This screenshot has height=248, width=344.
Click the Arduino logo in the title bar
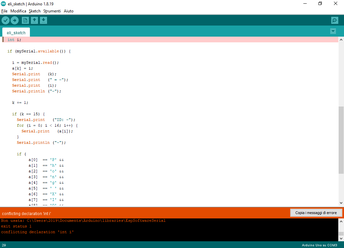(3, 4)
